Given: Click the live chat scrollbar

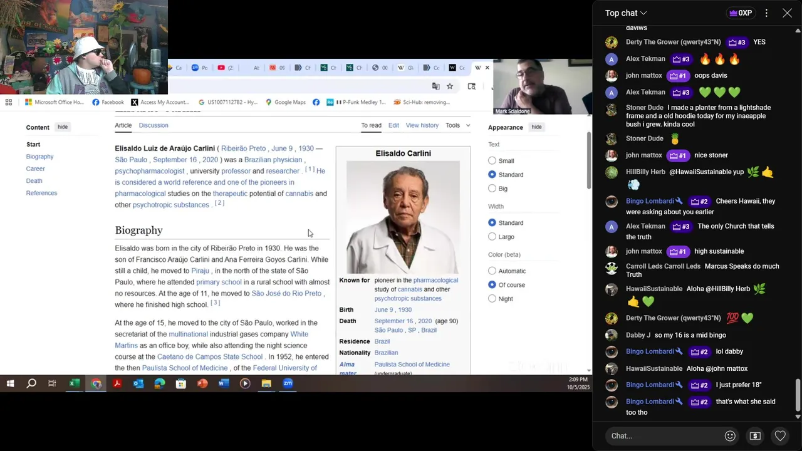Looking at the screenshot, I should [x=798, y=395].
